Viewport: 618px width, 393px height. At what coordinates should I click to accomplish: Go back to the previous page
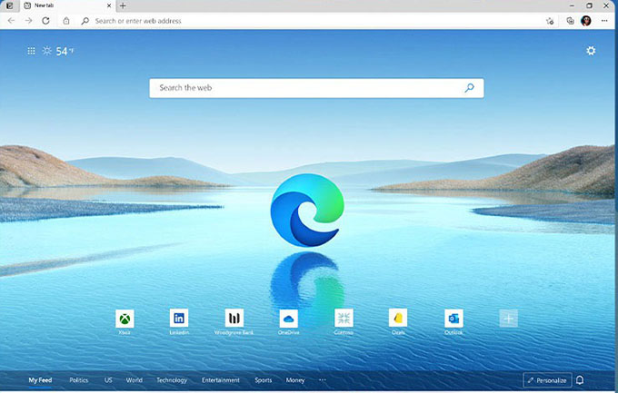coord(11,21)
